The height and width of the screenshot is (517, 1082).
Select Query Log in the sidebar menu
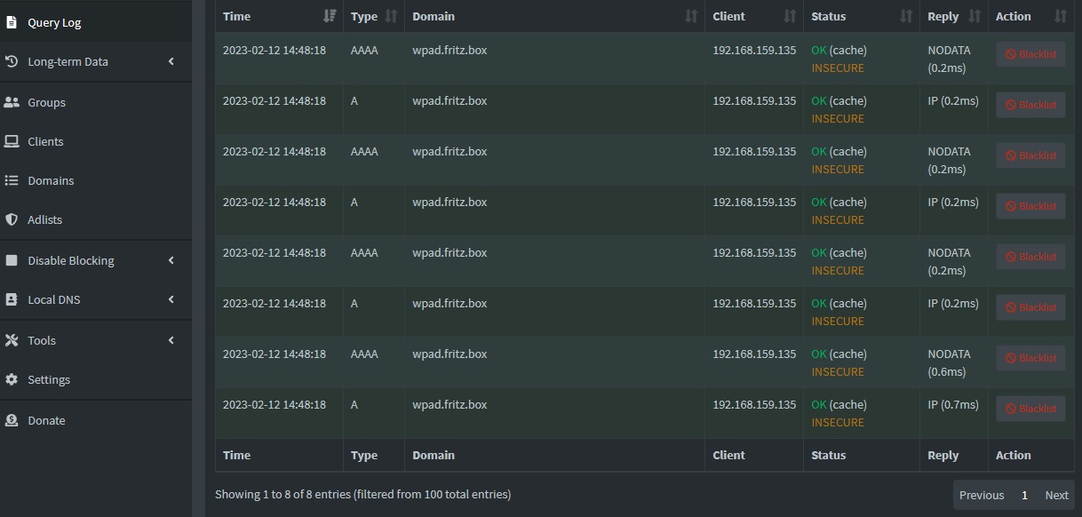53,21
